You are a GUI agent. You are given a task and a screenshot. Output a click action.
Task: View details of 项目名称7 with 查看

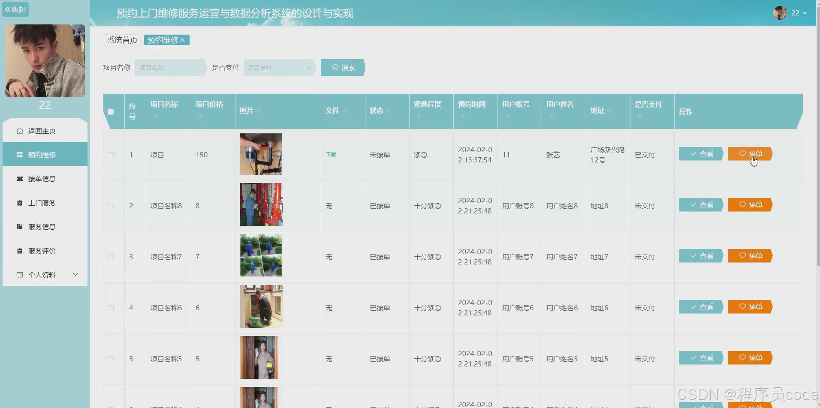[701, 256]
